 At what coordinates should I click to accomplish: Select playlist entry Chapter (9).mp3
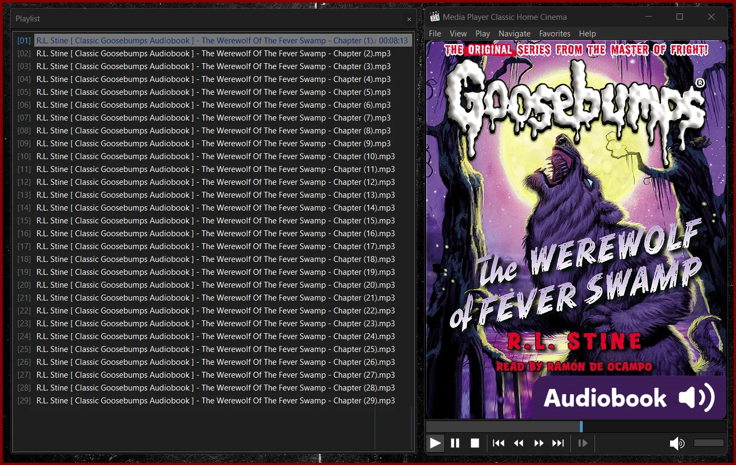click(x=213, y=144)
